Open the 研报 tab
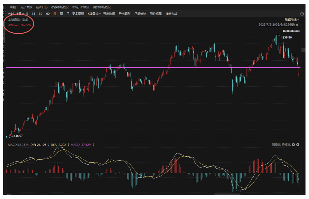309x199 pixels. click(13, 7)
